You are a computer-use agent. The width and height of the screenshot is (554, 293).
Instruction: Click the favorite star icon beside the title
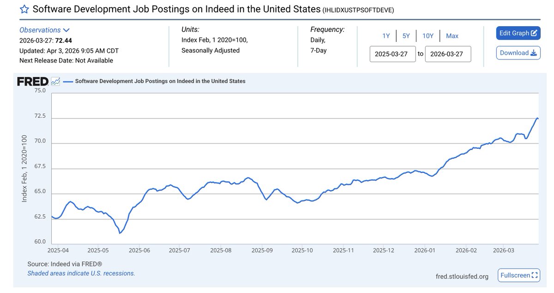point(24,9)
